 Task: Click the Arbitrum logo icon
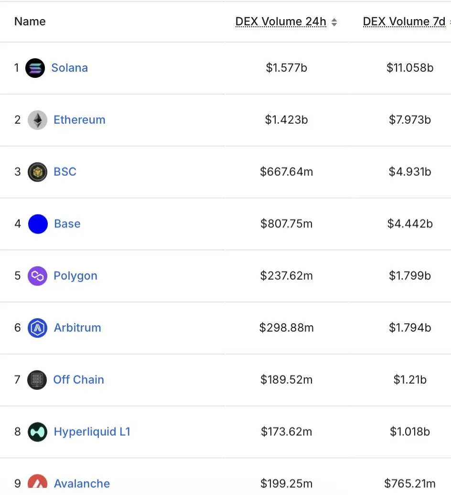tap(37, 328)
